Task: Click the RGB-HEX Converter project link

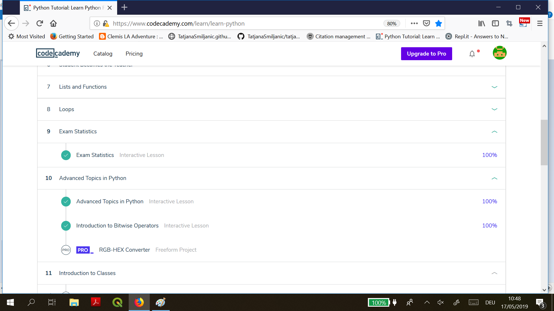Action: [124, 249]
